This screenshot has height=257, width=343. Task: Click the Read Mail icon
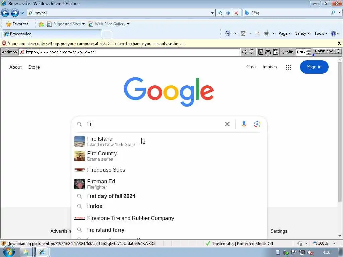click(257, 34)
